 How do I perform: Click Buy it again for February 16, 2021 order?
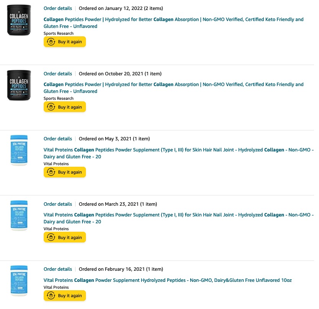click(x=65, y=296)
